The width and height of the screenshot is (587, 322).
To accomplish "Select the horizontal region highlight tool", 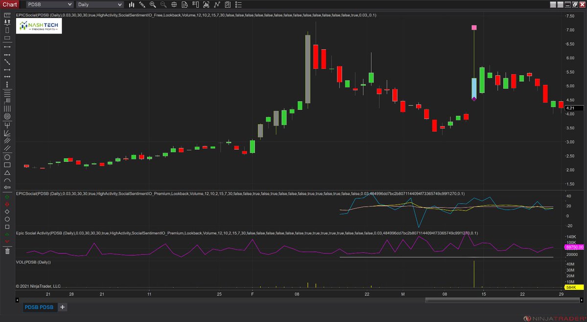I will coord(7,38).
